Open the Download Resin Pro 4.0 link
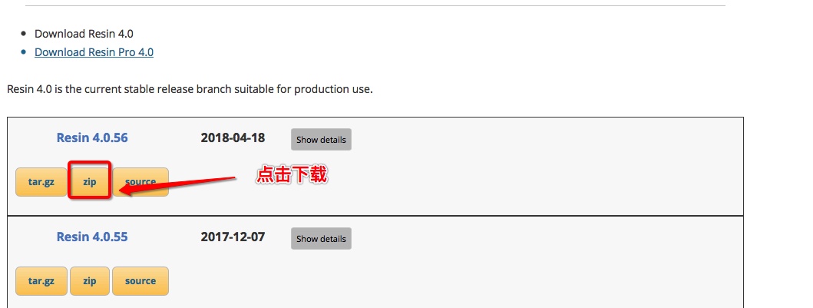This screenshot has width=813, height=308. click(x=94, y=52)
